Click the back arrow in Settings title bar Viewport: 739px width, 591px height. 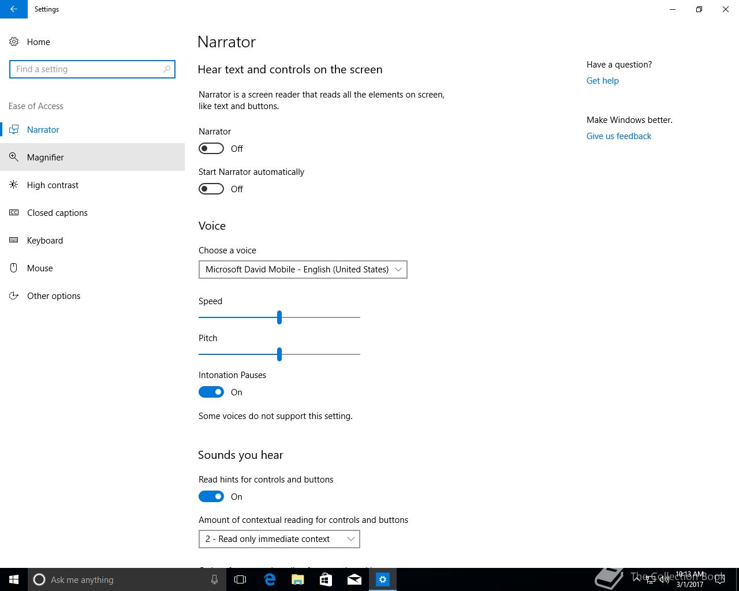14,9
